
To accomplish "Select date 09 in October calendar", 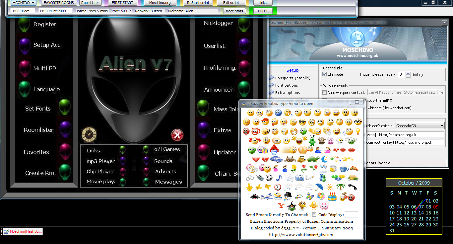I will click(436, 207).
